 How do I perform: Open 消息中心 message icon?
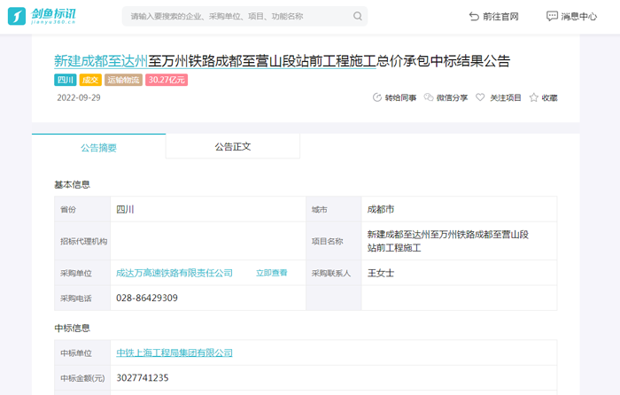click(x=552, y=16)
